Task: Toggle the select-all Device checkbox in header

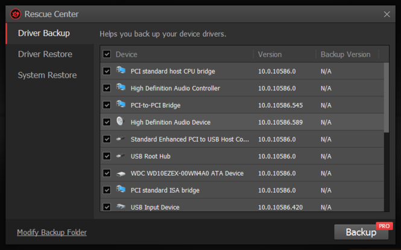Action: click(x=107, y=54)
